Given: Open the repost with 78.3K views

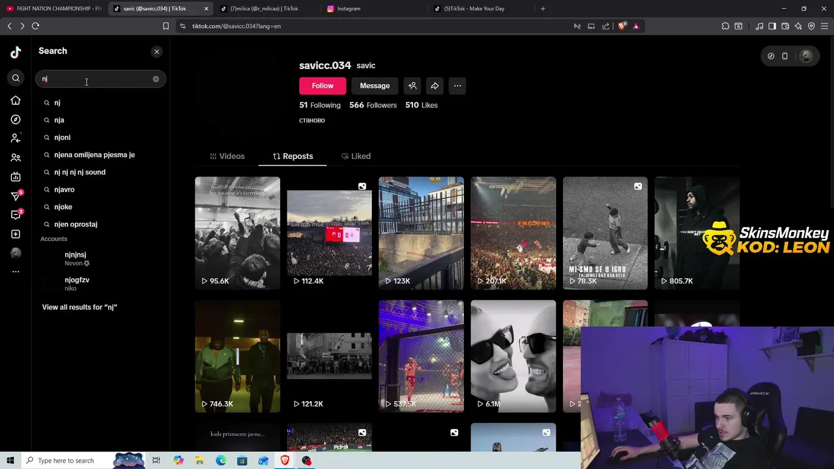Looking at the screenshot, I should coord(605,233).
